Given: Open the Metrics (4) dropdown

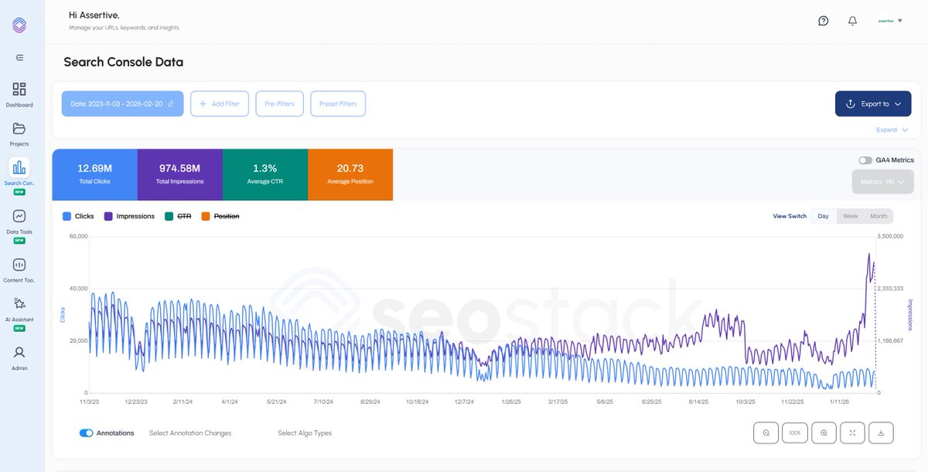Looking at the screenshot, I should click(x=883, y=182).
